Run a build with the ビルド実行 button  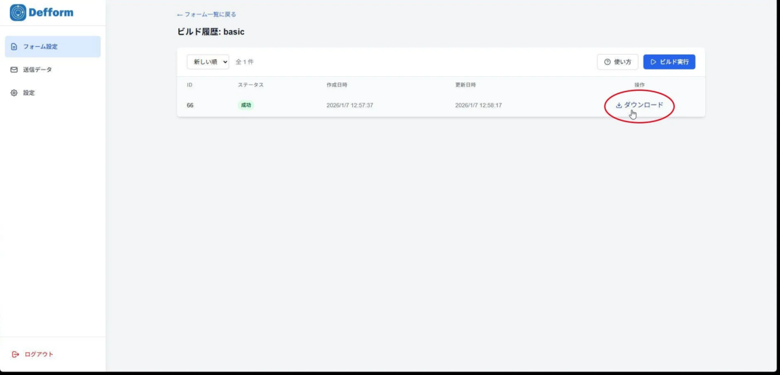pyautogui.click(x=669, y=61)
